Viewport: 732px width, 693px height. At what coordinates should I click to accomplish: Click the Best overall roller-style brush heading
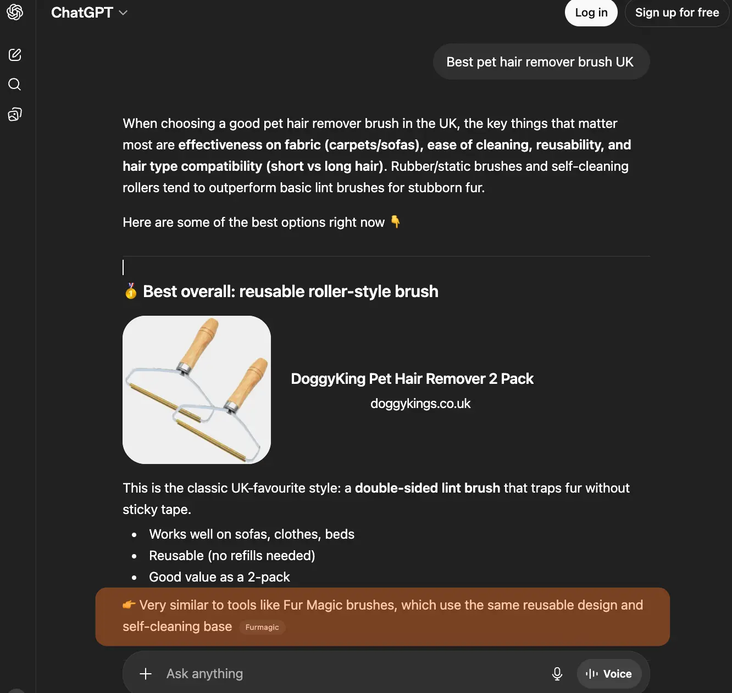pyautogui.click(x=290, y=292)
